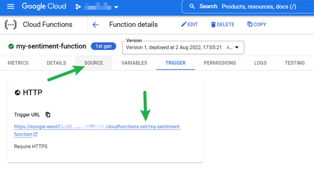Click the Google Cloud logo
Image resolution: width=314 pixels, height=177 pixels.
[44, 6]
